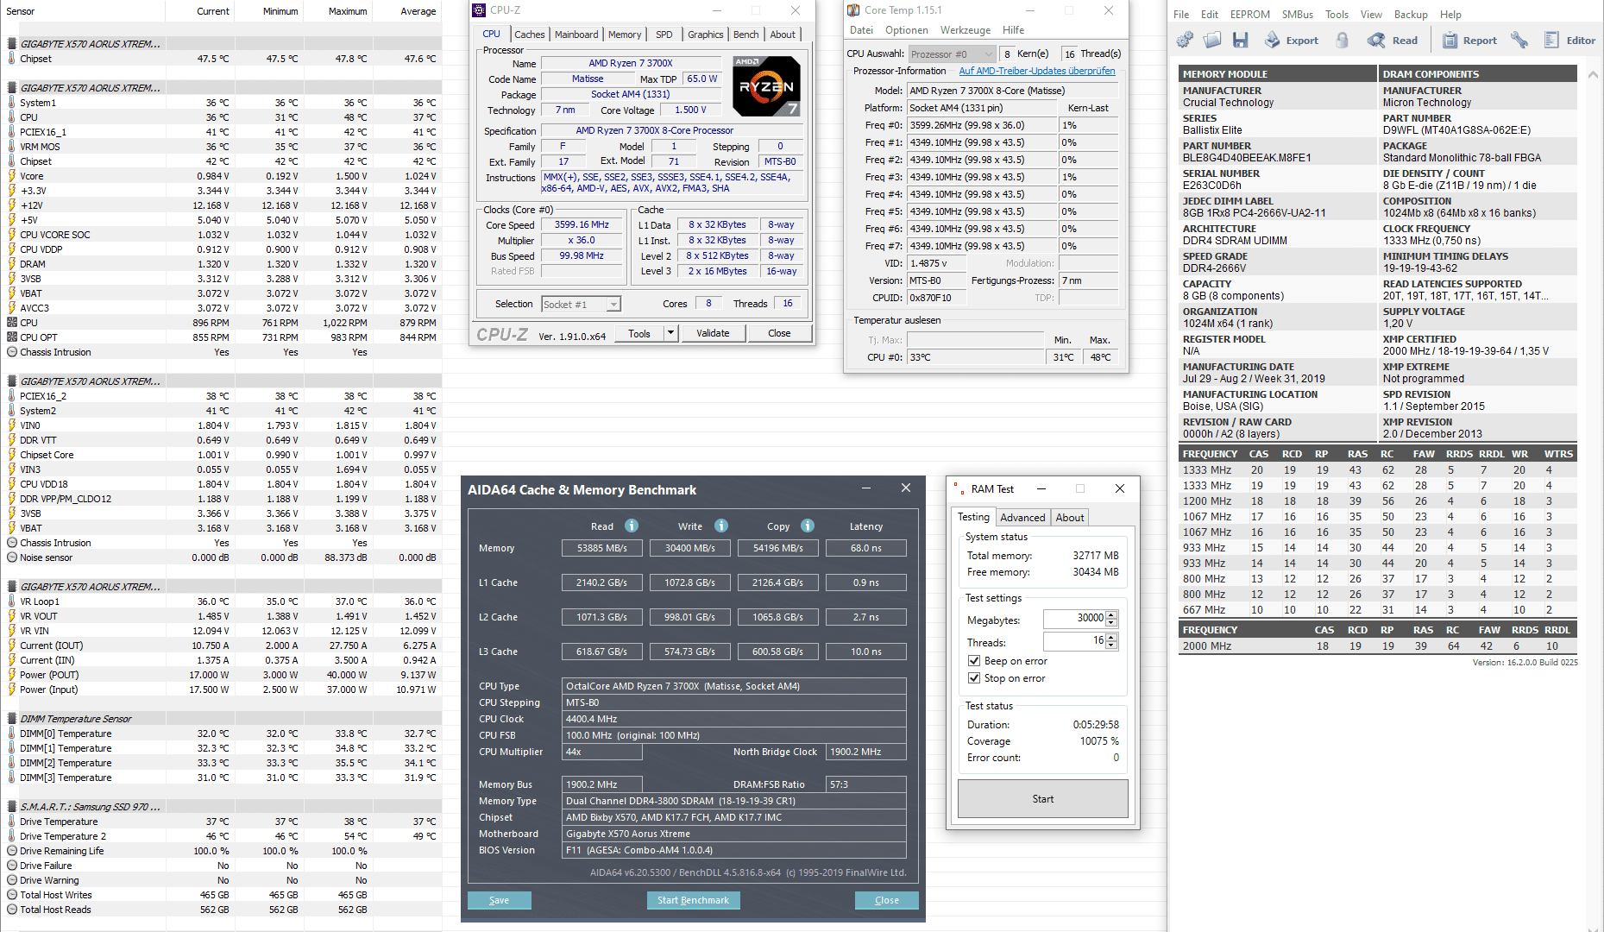Click the Core Temp title bar app icon
The image size is (1604, 932).
coord(853,10)
